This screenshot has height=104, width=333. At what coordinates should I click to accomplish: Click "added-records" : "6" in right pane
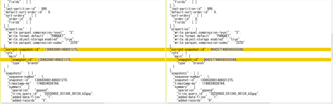[195, 100]
